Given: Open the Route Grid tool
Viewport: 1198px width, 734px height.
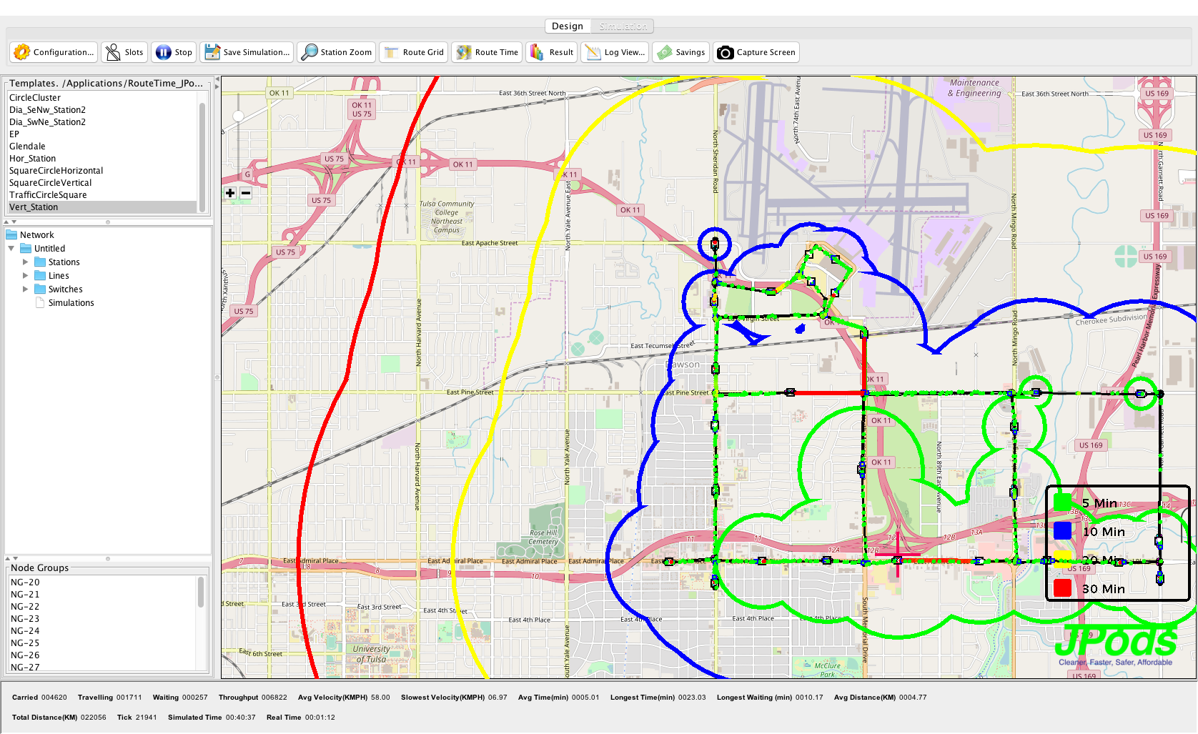Looking at the screenshot, I should [392, 52].
